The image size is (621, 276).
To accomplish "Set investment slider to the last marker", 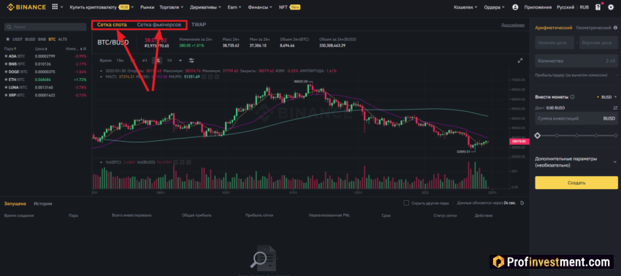I will [x=616, y=135].
